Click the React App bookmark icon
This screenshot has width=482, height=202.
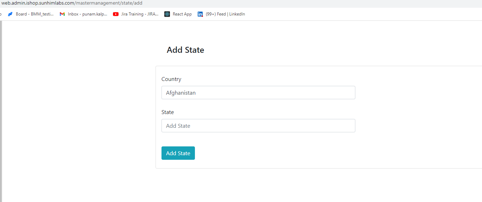coord(167,14)
